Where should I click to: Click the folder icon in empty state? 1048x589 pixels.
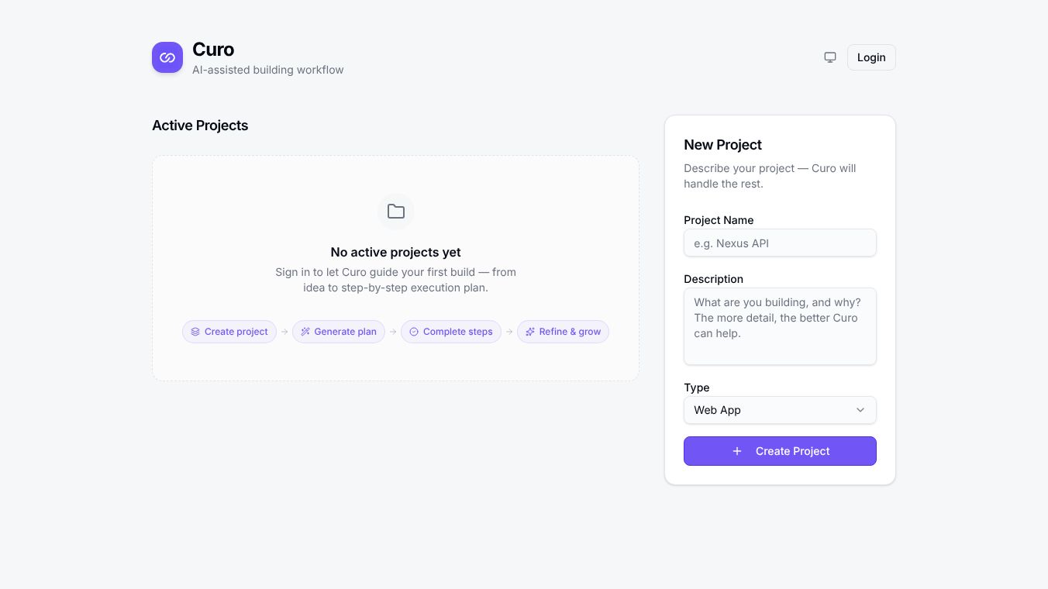tap(396, 212)
